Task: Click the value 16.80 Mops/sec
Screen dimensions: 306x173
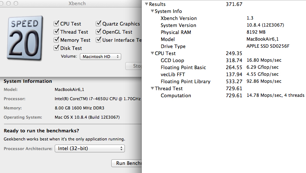Action: pyautogui.click(x=264, y=60)
